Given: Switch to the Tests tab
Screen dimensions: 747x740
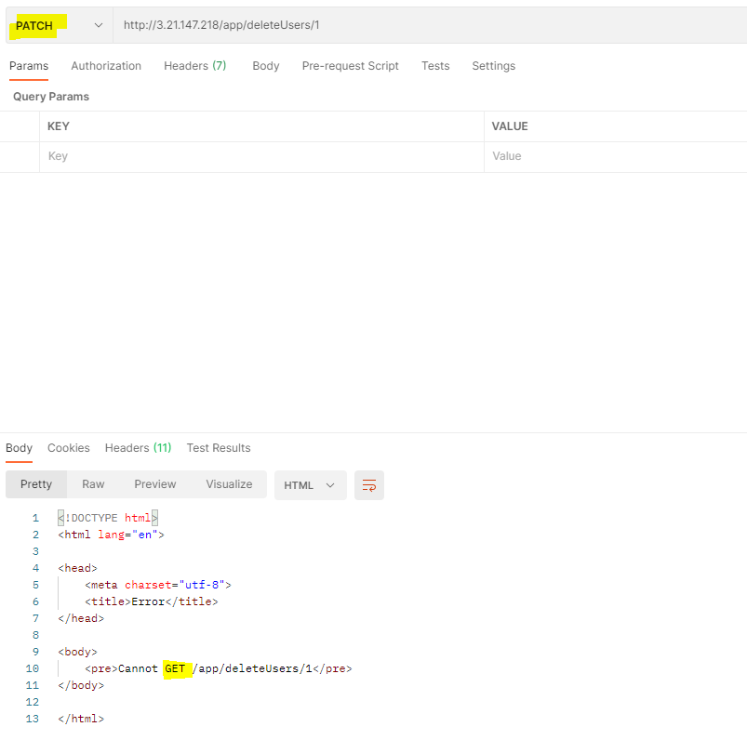Looking at the screenshot, I should [434, 65].
